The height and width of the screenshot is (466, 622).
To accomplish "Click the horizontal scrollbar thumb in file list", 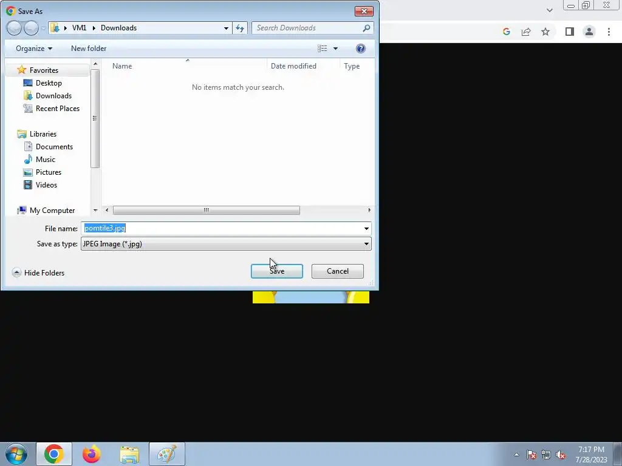I will click(x=207, y=210).
